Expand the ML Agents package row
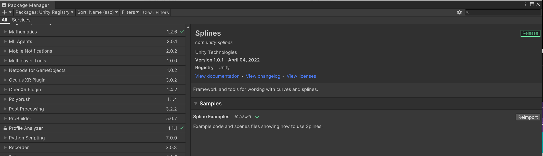Viewport: 543px width, 156px height. 5,41
